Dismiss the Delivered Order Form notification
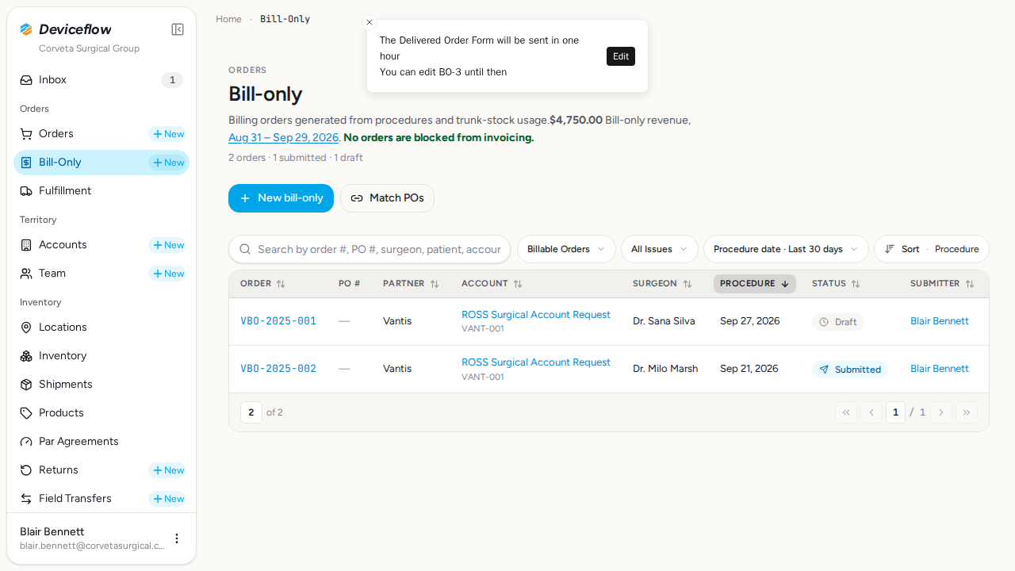The image size is (1015, 571). click(x=370, y=22)
